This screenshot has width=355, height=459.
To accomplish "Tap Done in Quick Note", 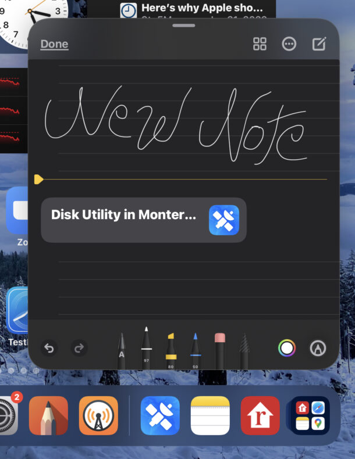I will tap(54, 44).
